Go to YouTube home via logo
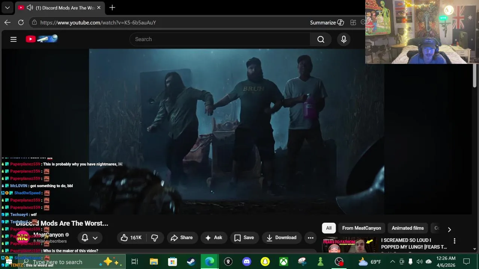479x269 pixels. [x=42, y=39]
